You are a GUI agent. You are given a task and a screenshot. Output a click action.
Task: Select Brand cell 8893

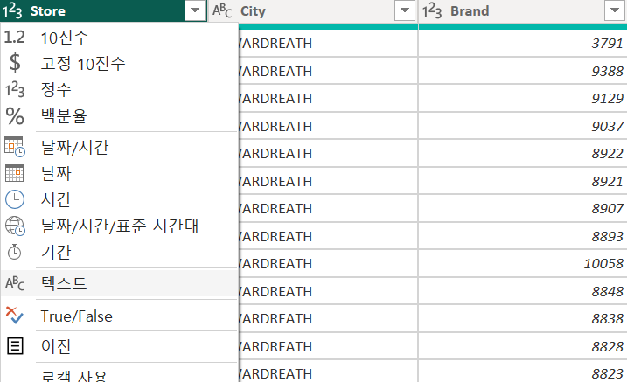click(522, 236)
